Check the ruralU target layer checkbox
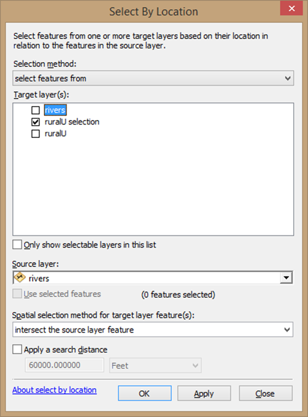Viewport: 308px width, 417px height. pos(35,134)
